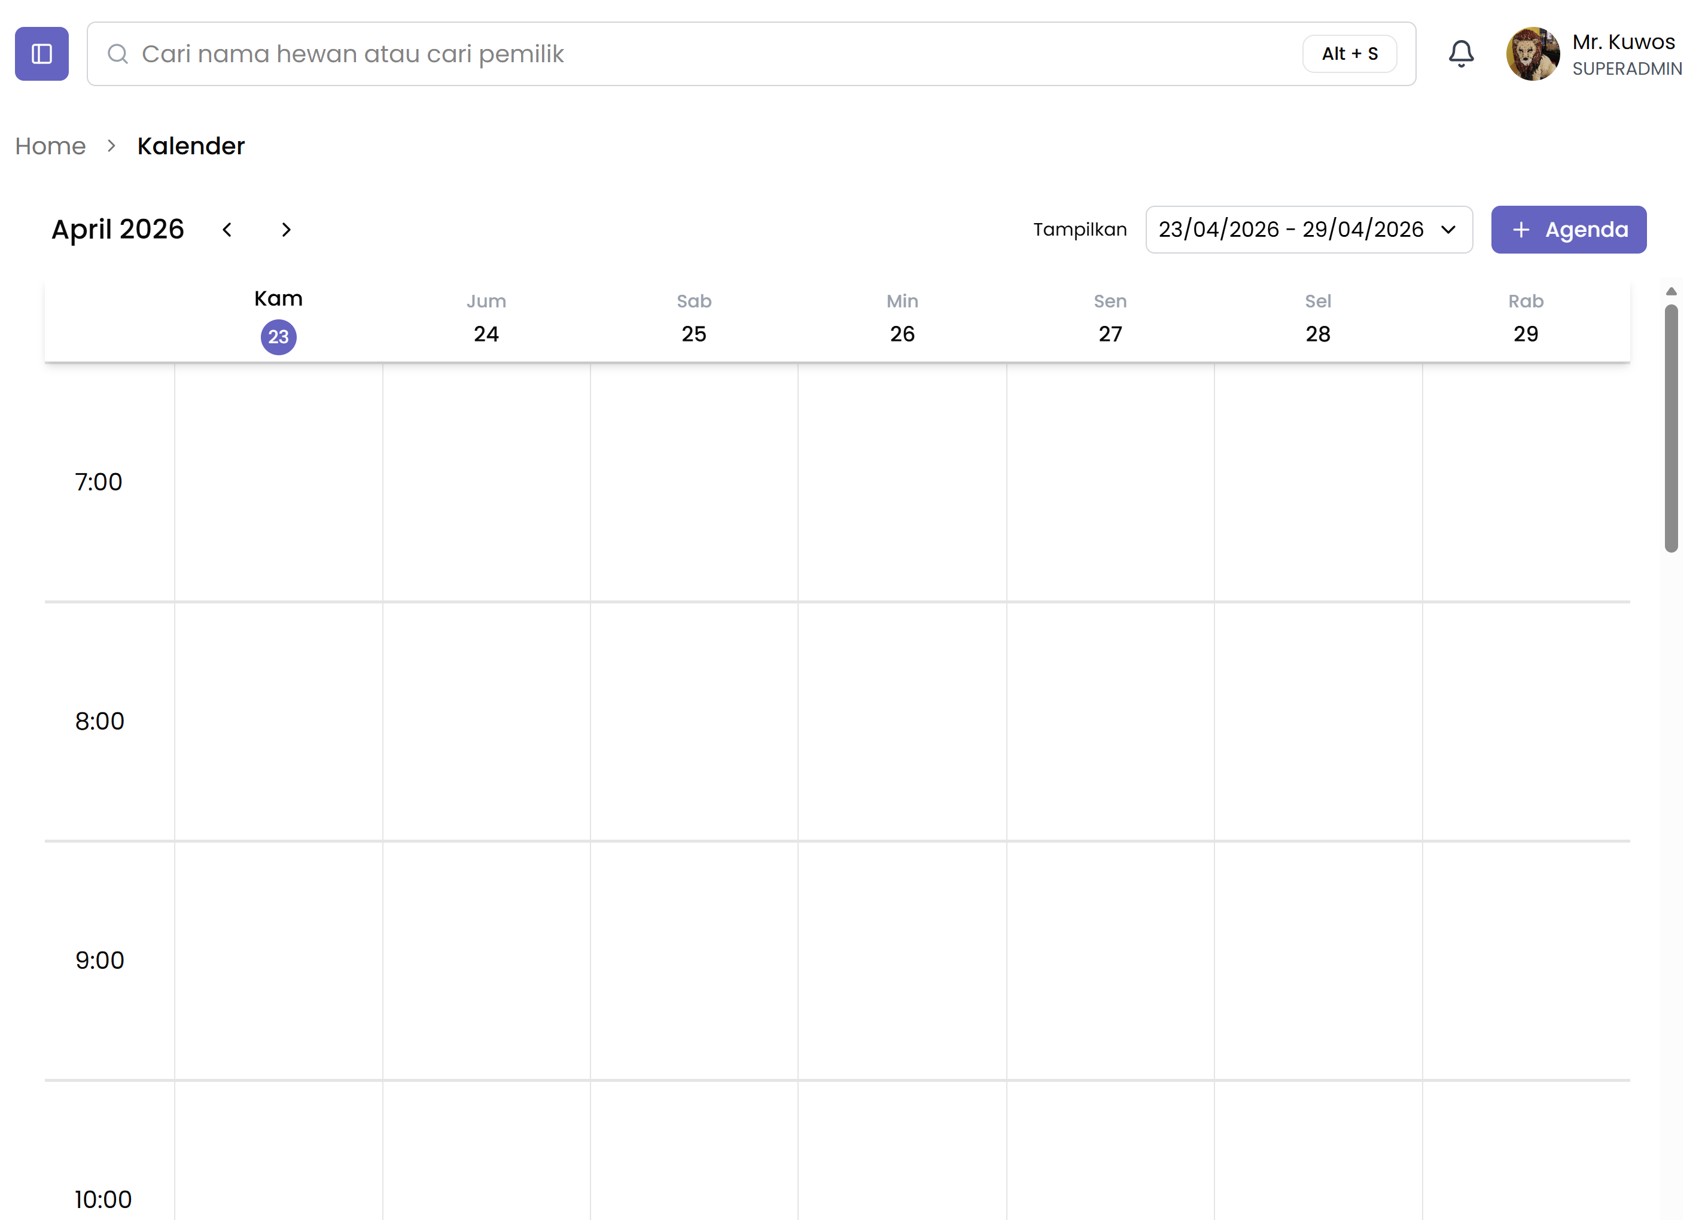
Task: Go to the previous week arrow
Action: 227,229
